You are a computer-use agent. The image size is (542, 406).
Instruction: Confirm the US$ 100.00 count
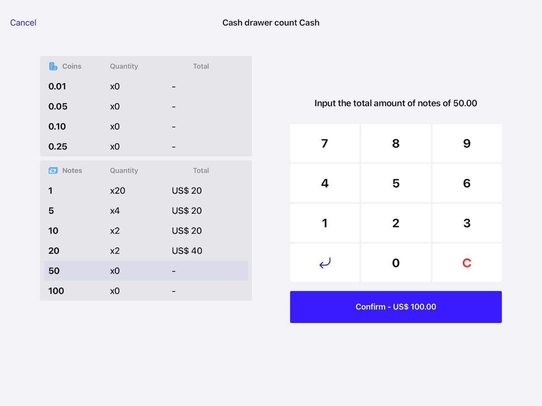tap(396, 307)
